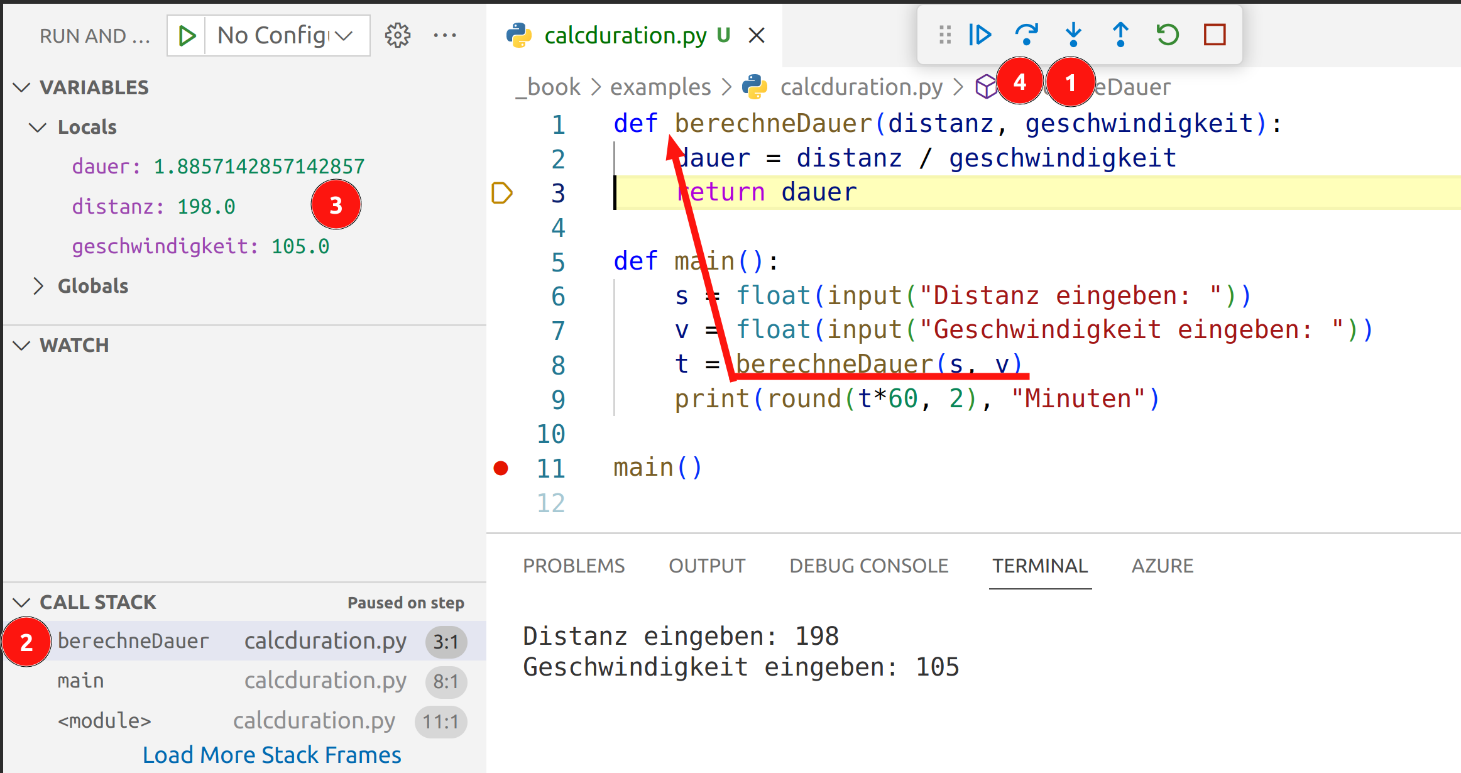Select the geschwindigkeit: 105.0 variable
The height and width of the screenshot is (773, 1461).
(200, 246)
